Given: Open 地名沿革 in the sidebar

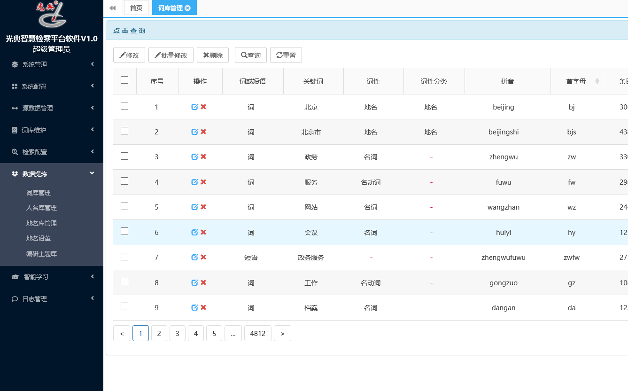Looking at the screenshot, I should tap(39, 238).
